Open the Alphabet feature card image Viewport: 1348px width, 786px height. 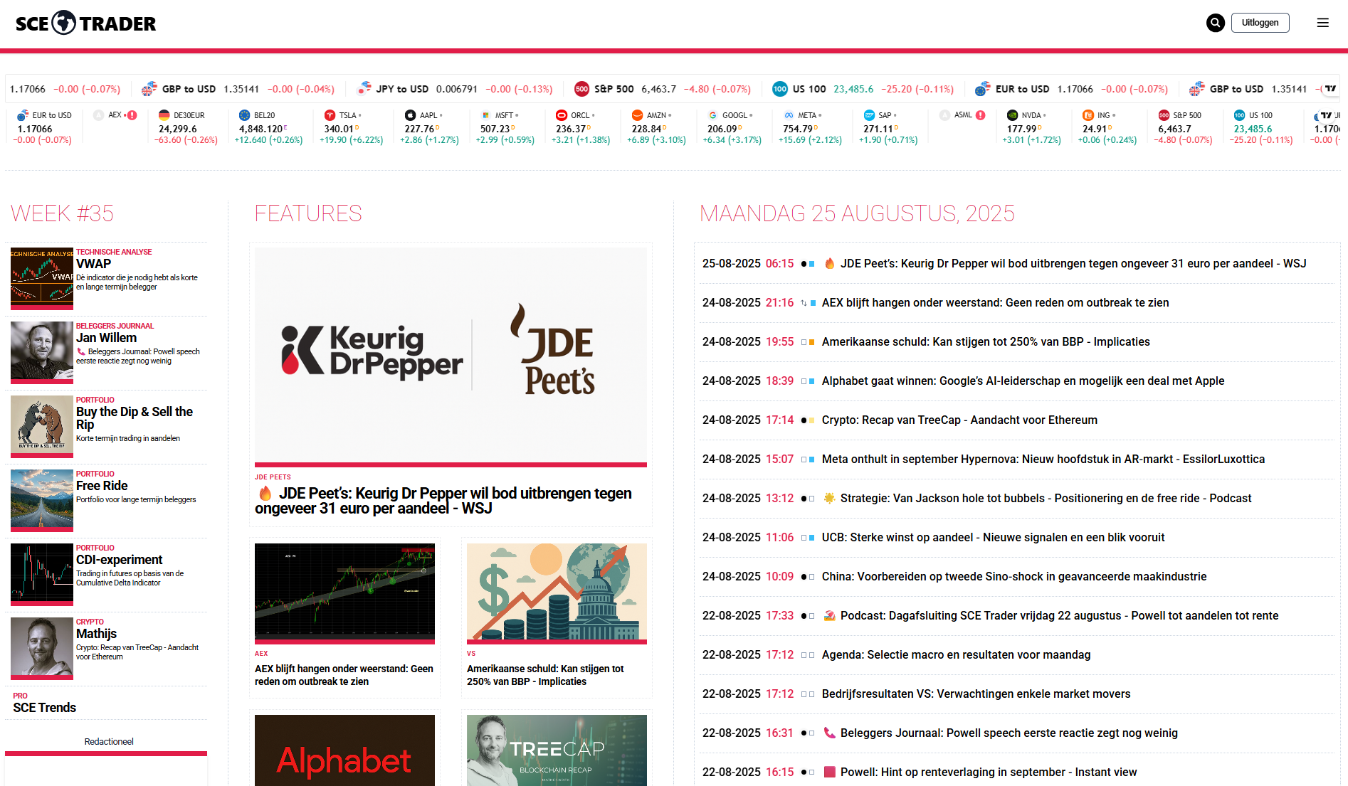344,750
